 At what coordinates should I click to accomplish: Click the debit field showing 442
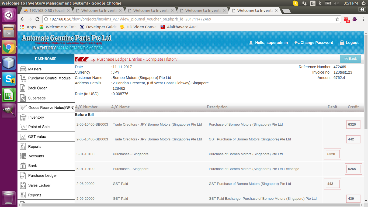point(332,184)
